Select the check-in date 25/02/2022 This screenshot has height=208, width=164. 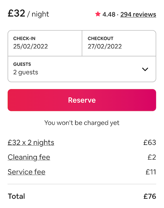coord(45,43)
